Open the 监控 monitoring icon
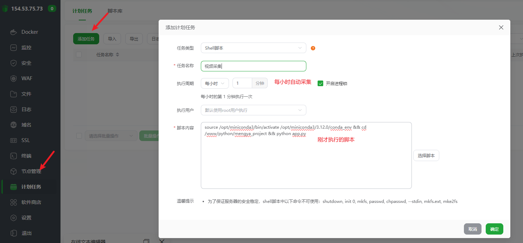The height and width of the screenshot is (243, 523). click(x=13, y=47)
